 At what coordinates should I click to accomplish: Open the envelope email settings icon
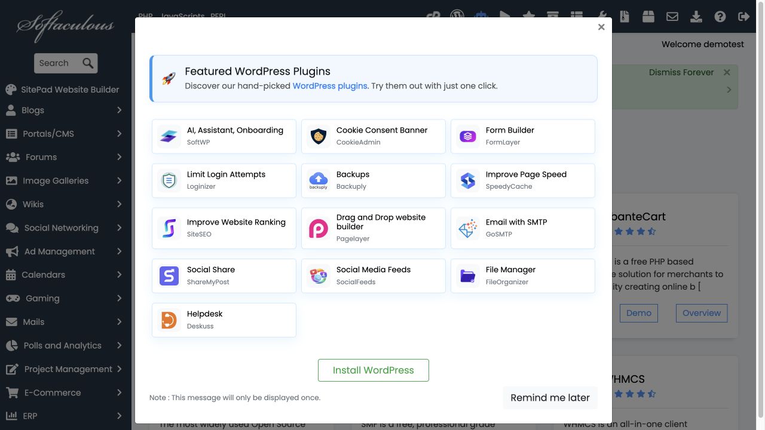pyautogui.click(x=672, y=17)
